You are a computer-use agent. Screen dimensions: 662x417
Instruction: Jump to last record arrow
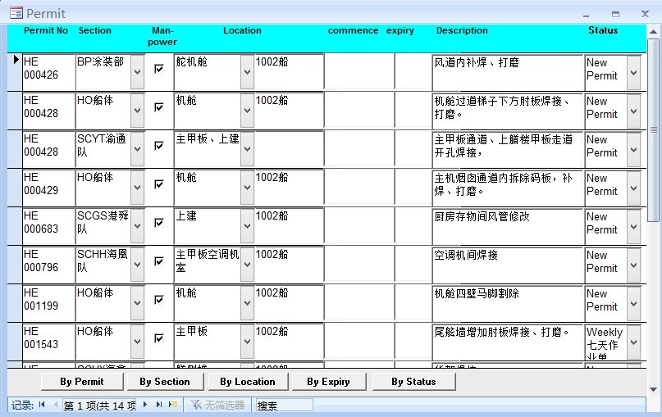[158, 405]
